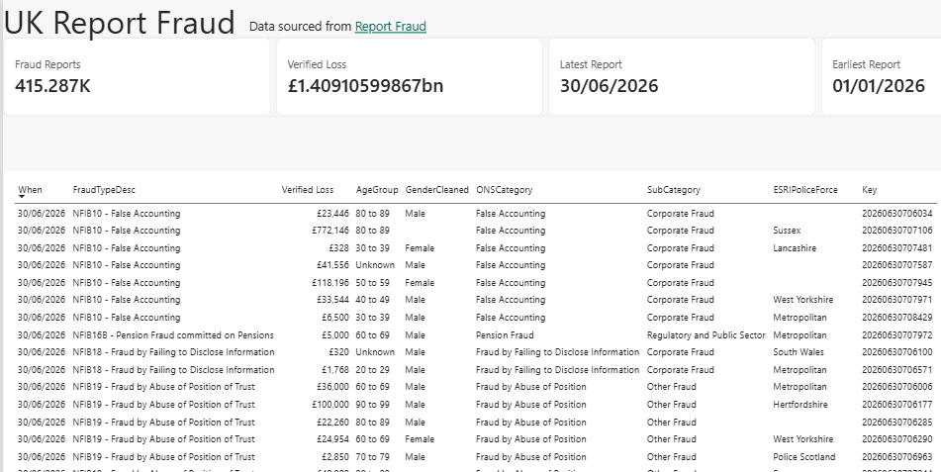Click the 40 to 49 age group cell
Screen dimensions: 941x472
(372, 300)
